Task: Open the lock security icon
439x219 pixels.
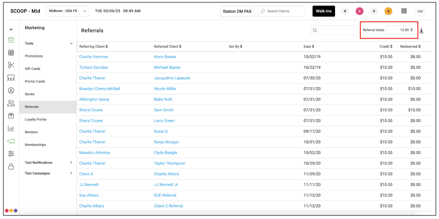Action: (11, 167)
